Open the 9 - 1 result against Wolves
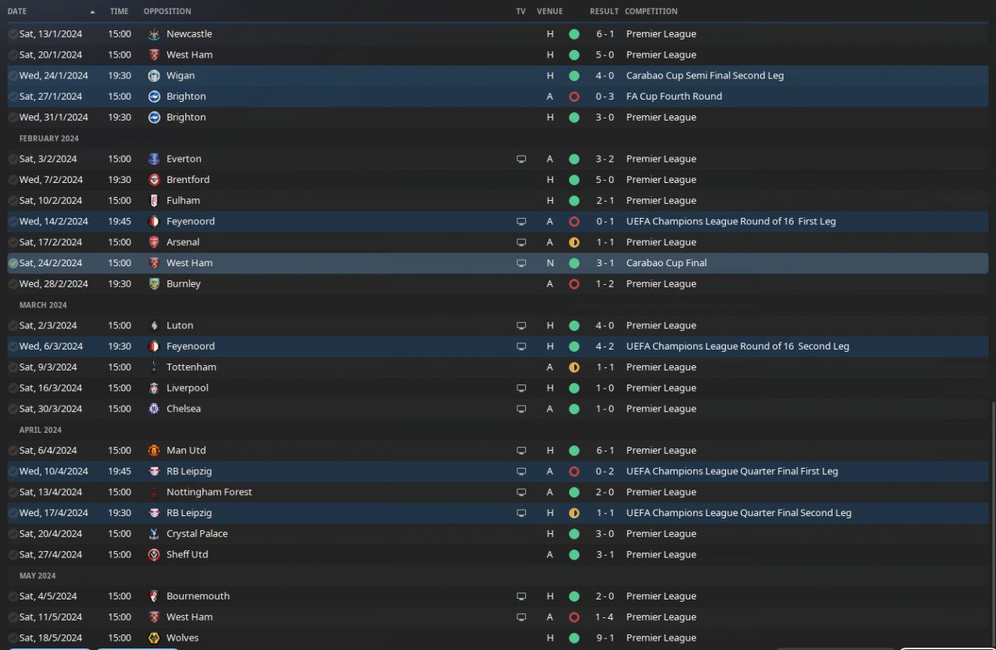The width and height of the screenshot is (996, 650). click(x=605, y=638)
